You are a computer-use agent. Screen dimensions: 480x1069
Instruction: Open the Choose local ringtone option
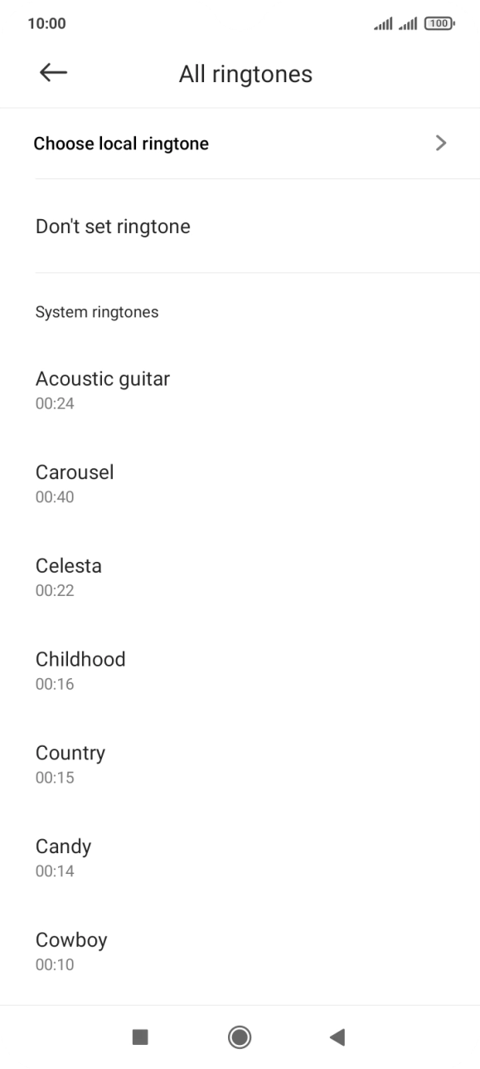tap(122, 143)
